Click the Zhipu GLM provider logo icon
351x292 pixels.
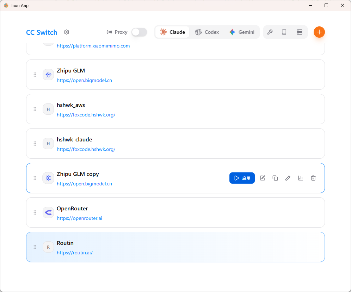48,75
